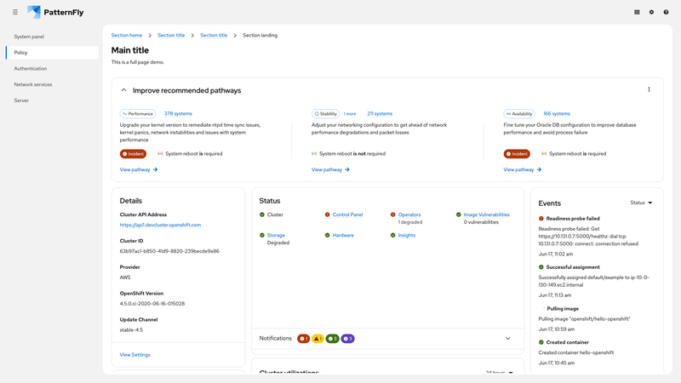
Task: Click the purple info notification count badge
Action: coord(347,339)
